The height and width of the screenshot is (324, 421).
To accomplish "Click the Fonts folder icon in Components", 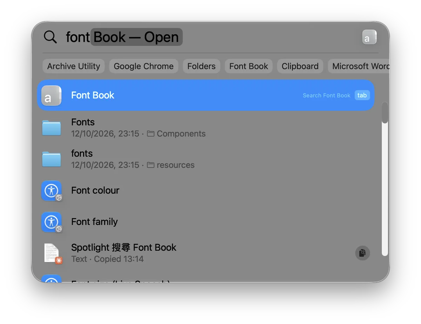I will (52, 128).
